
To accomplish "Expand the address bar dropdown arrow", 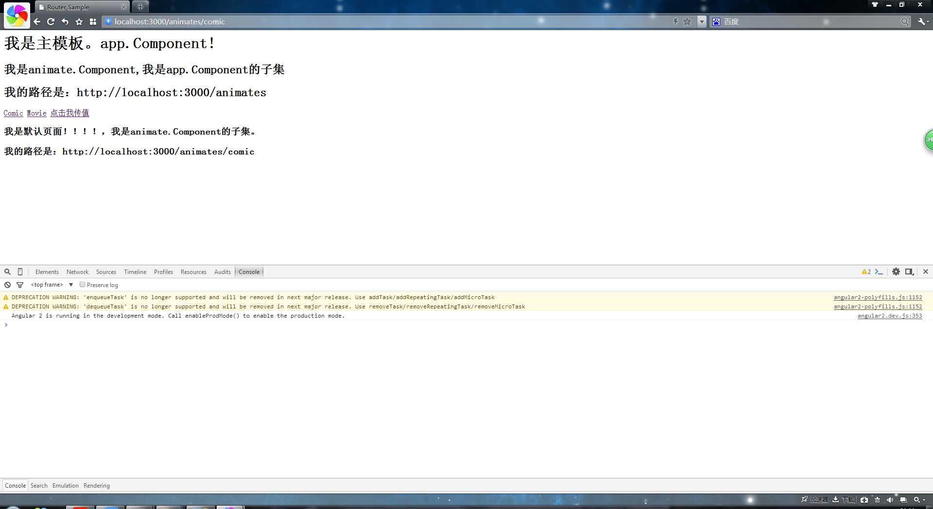I will (702, 21).
